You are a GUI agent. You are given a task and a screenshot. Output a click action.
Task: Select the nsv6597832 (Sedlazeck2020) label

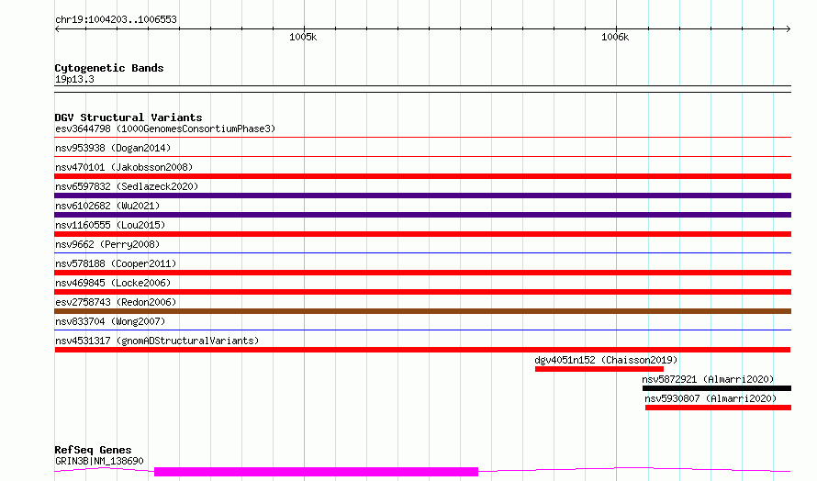click(x=127, y=186)
